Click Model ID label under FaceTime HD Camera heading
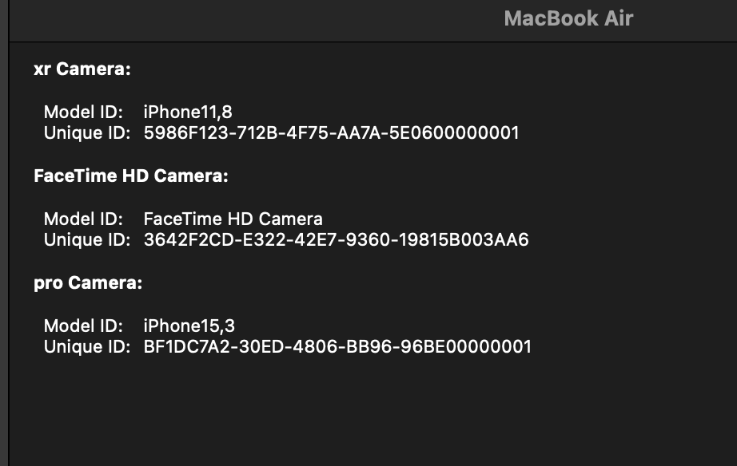737x466 pixels. tap(83, 219)
